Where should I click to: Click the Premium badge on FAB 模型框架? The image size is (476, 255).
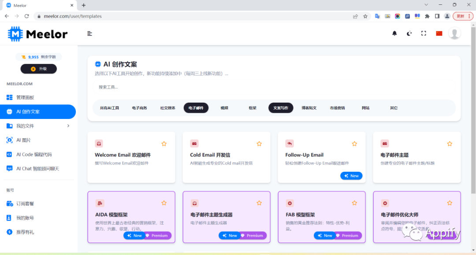point(348,236)
